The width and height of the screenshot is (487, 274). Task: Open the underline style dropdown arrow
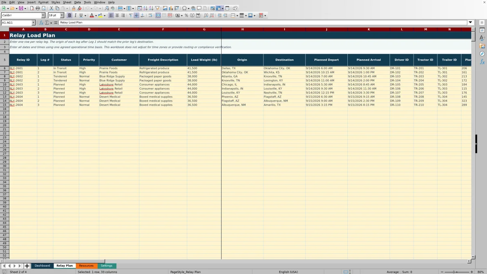click(85, 15)
